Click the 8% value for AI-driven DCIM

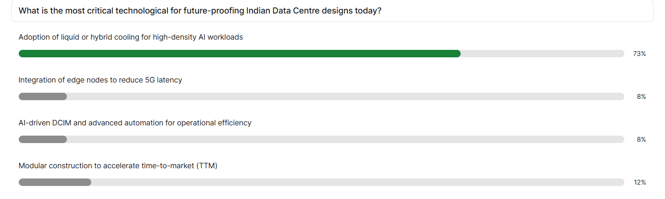click(x=641, y=139)
